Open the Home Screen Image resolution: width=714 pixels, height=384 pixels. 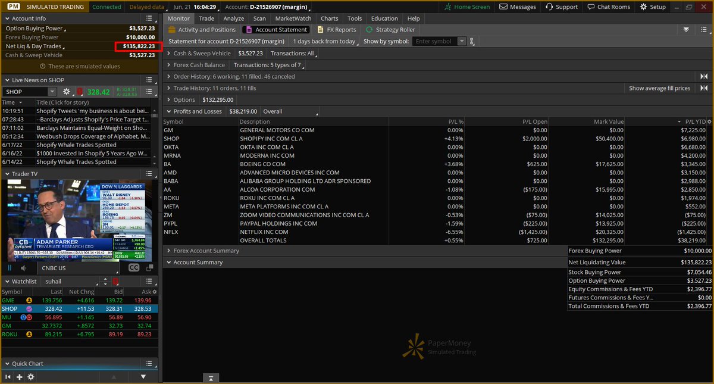click(x=468, y=7)
